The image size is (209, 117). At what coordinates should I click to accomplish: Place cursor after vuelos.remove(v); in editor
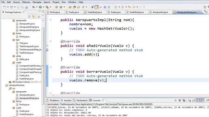click(x=106, y=80)
